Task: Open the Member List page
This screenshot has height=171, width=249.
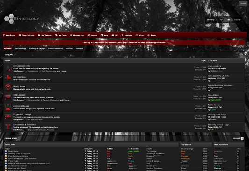Action: pos(77,35)
